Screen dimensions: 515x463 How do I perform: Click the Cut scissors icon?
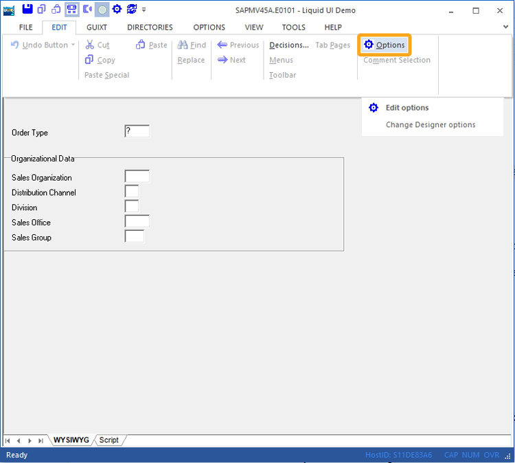(x=89, y=45)
